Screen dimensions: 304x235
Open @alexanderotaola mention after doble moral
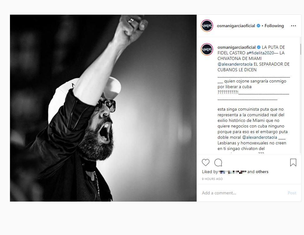pos(260,137)
